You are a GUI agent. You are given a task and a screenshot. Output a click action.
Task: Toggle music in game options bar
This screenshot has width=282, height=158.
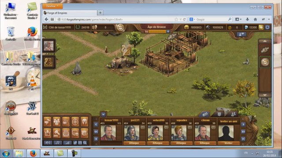(x=58, y=143)
